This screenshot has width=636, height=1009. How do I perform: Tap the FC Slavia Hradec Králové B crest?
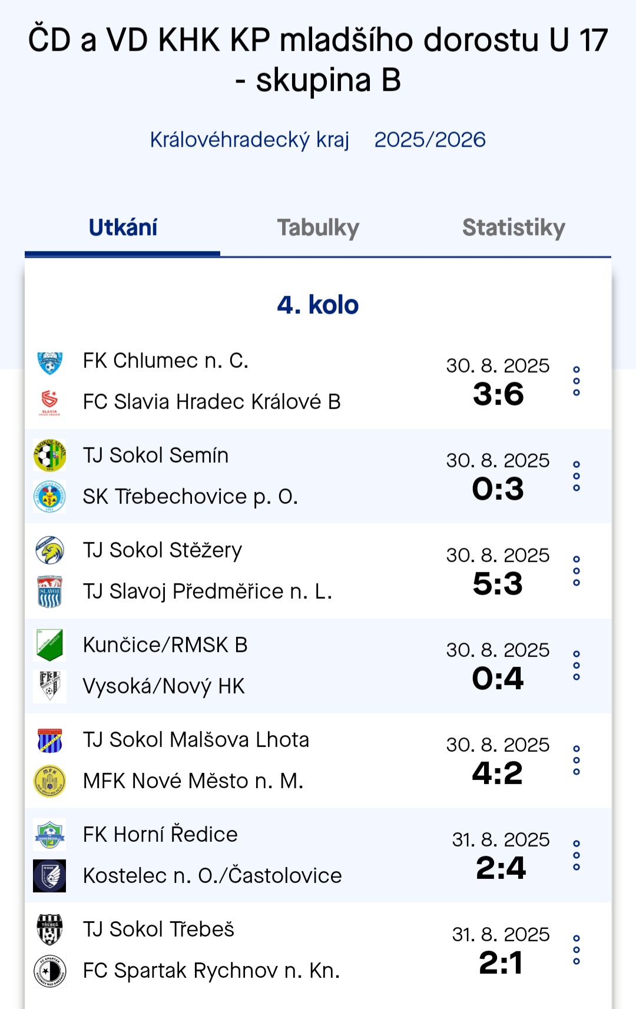(49, 403)
